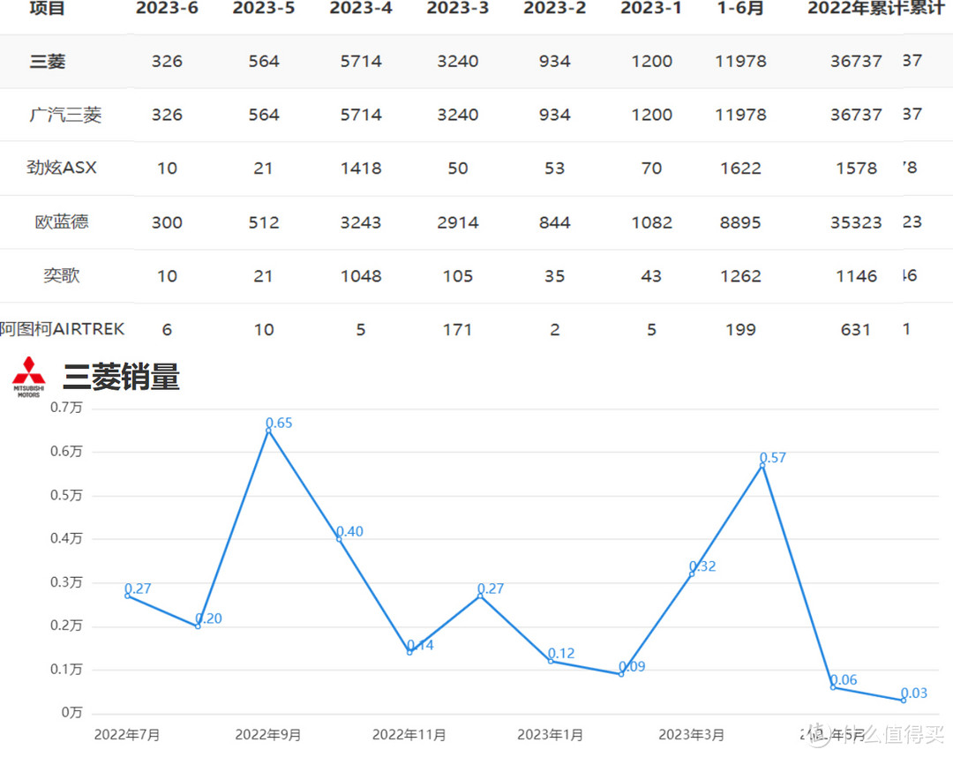Click the 2023年3月 x-axis label
Screen dimensions: 953x757
pos(692,735)
